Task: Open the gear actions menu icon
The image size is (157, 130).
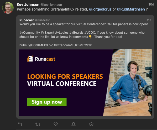Action: [x=91, y=124]
